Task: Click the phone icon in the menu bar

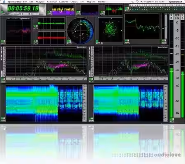Action: [132, 2]
